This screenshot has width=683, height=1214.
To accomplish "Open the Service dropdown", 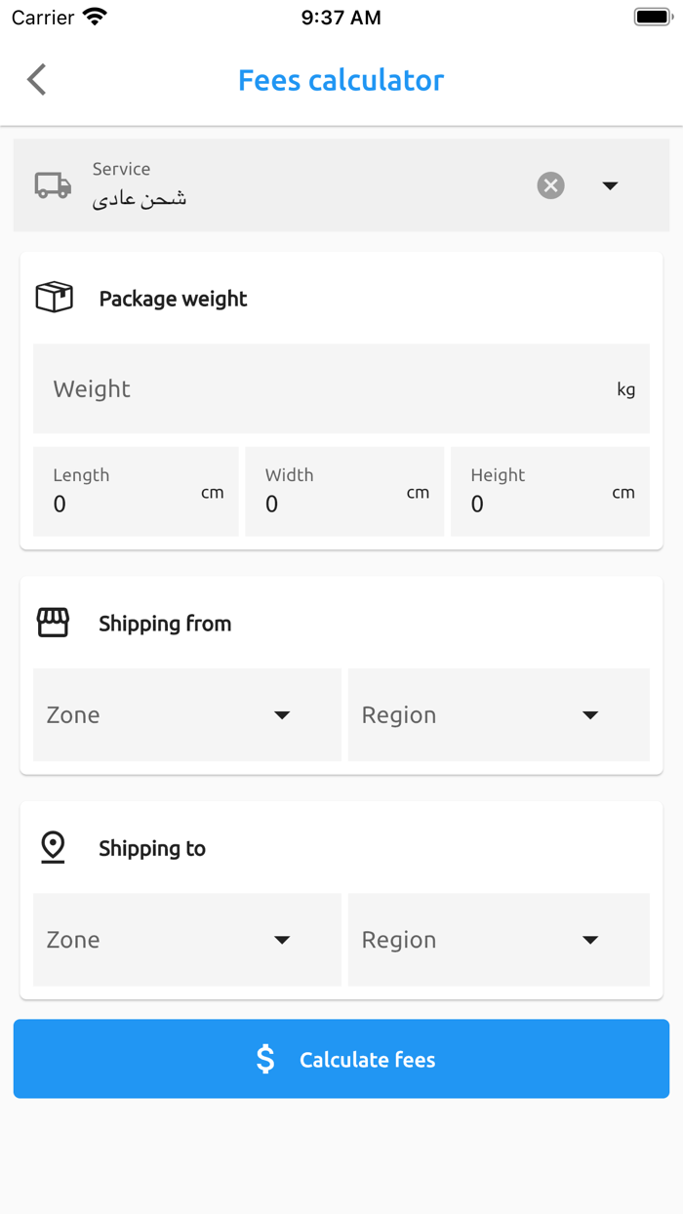I will [x=610, y=185].
